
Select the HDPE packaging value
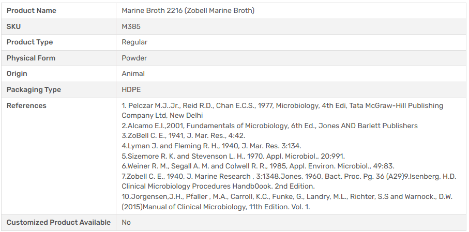click(131, 89)
